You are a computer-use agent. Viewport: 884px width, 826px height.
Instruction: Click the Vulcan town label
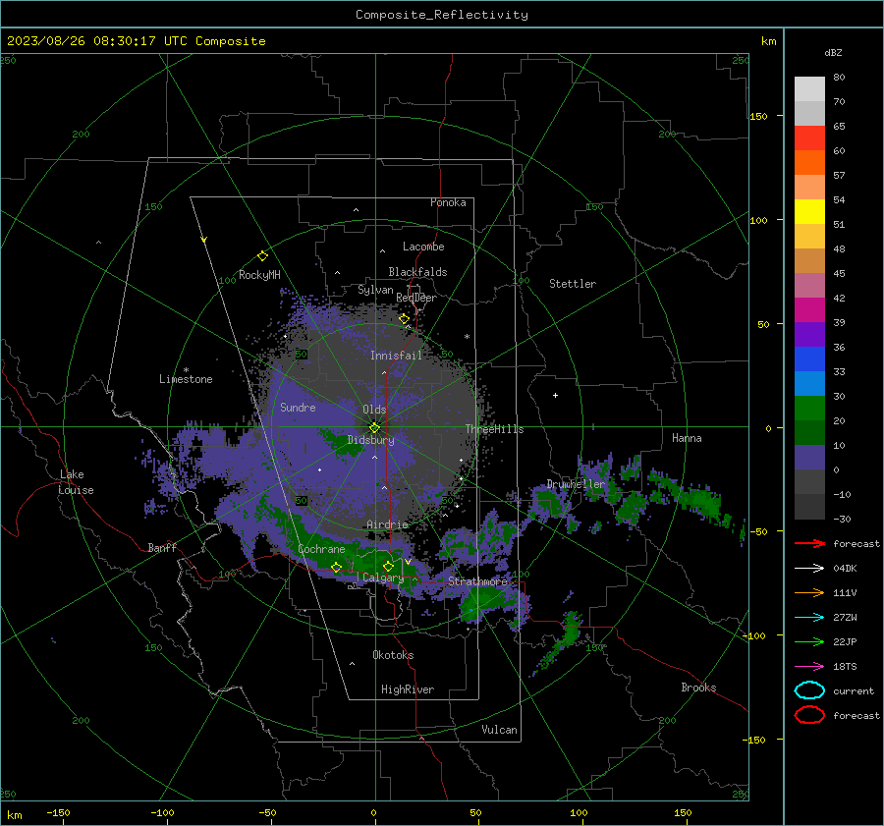(x=499, y=730)
